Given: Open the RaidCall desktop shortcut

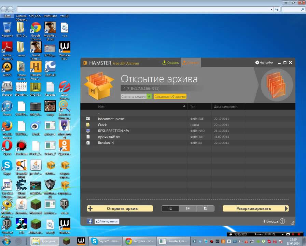Looking at the screenshot, I should (50, 69).
